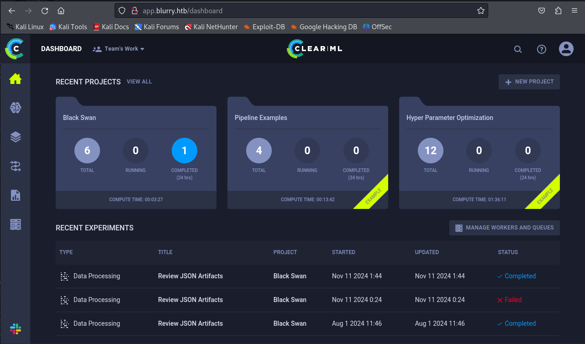Click the Exploit-DB bookmark
Viewport: 585px width, 344px height.
click(264, 27)
